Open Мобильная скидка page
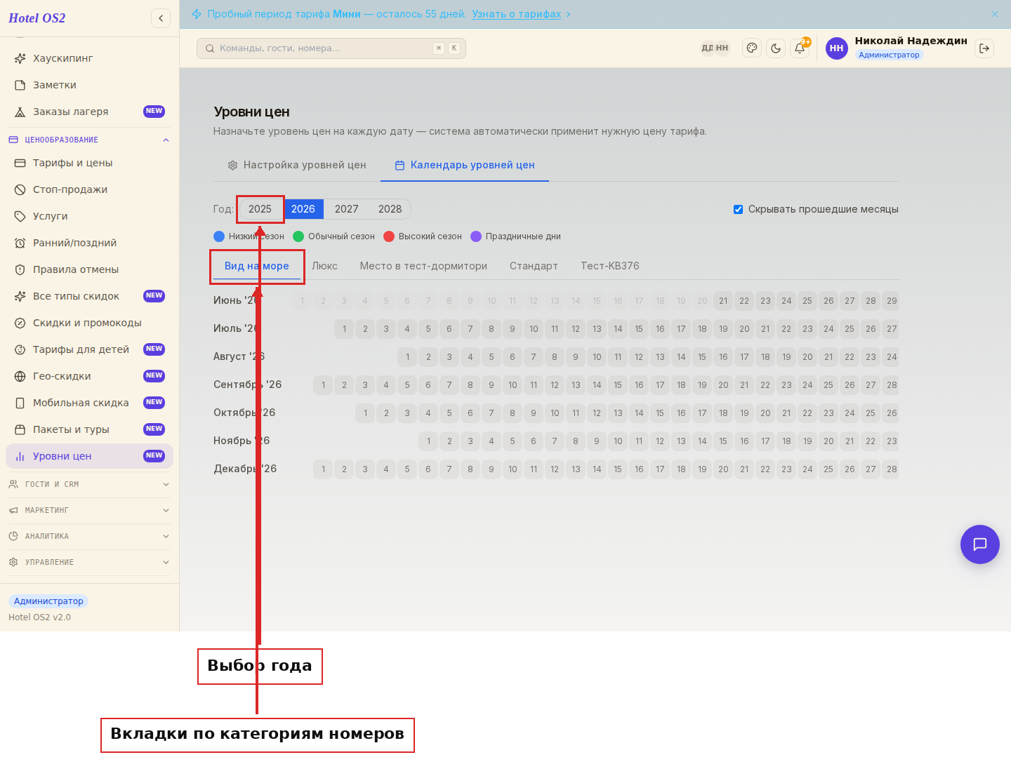1011x769 pixels. coord(89,403)
